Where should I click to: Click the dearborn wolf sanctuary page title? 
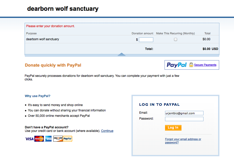coord(63,9)
